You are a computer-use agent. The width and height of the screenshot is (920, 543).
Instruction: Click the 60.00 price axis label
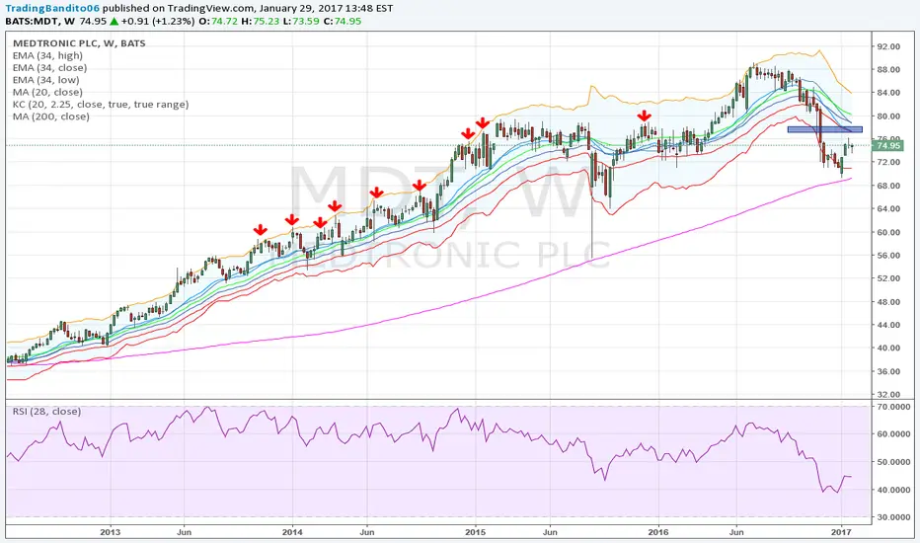tap(888, 232)
